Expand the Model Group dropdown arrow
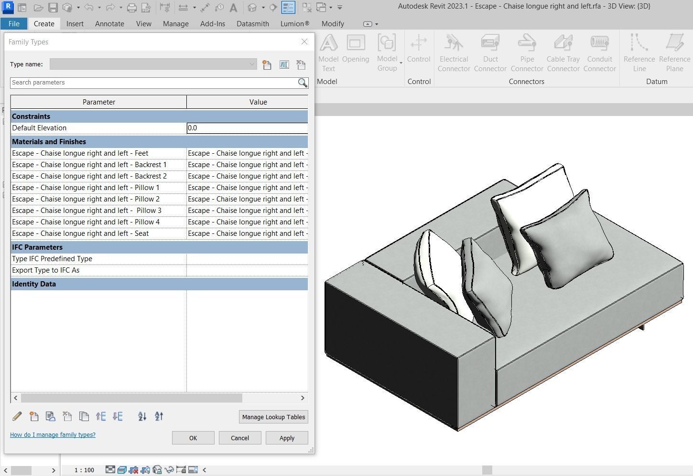Image resolution: width=693 pixels, height=476 pixels. coord(401,63)
